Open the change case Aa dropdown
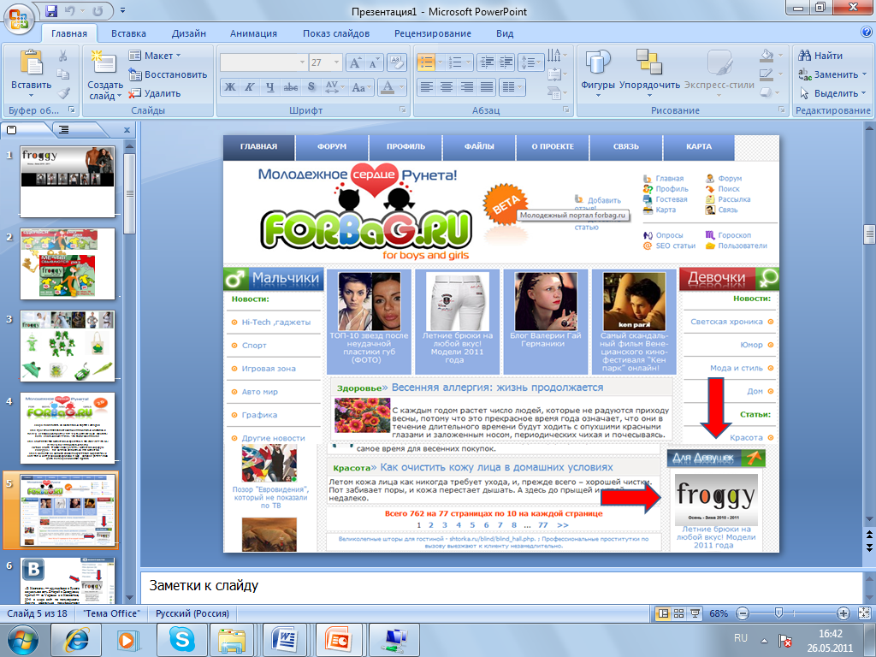 point(362,87)
